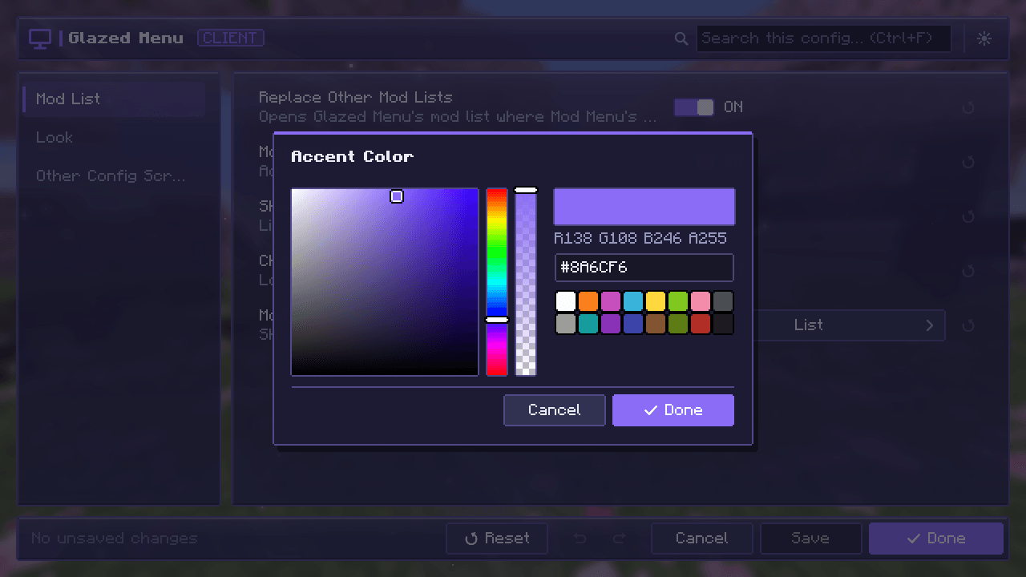Choose the lime green preset swatch

click(678, 301)
